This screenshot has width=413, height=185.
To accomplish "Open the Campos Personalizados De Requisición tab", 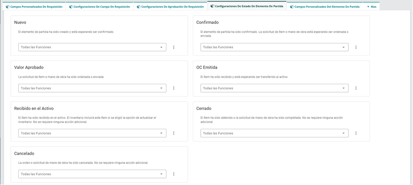I will click(34, 7).
